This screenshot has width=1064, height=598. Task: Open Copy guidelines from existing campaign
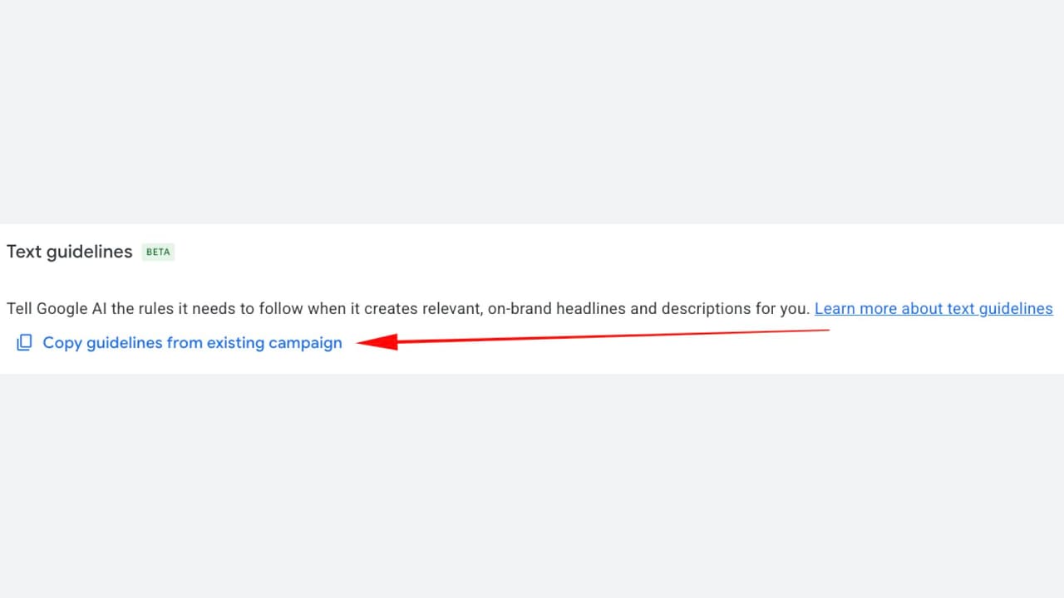click(192, 342)
